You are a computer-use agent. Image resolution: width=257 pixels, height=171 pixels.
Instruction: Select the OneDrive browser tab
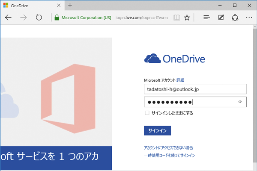tap(33, 6)
